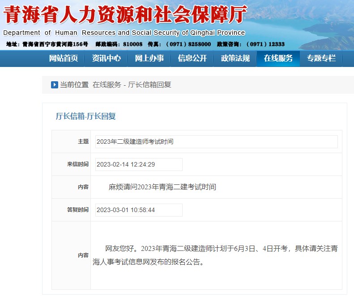Image resolution: width=354 pixels, height=296 pixels.
Task: Select the highlighted 在线服务 tab
Action: pos(278,58)
